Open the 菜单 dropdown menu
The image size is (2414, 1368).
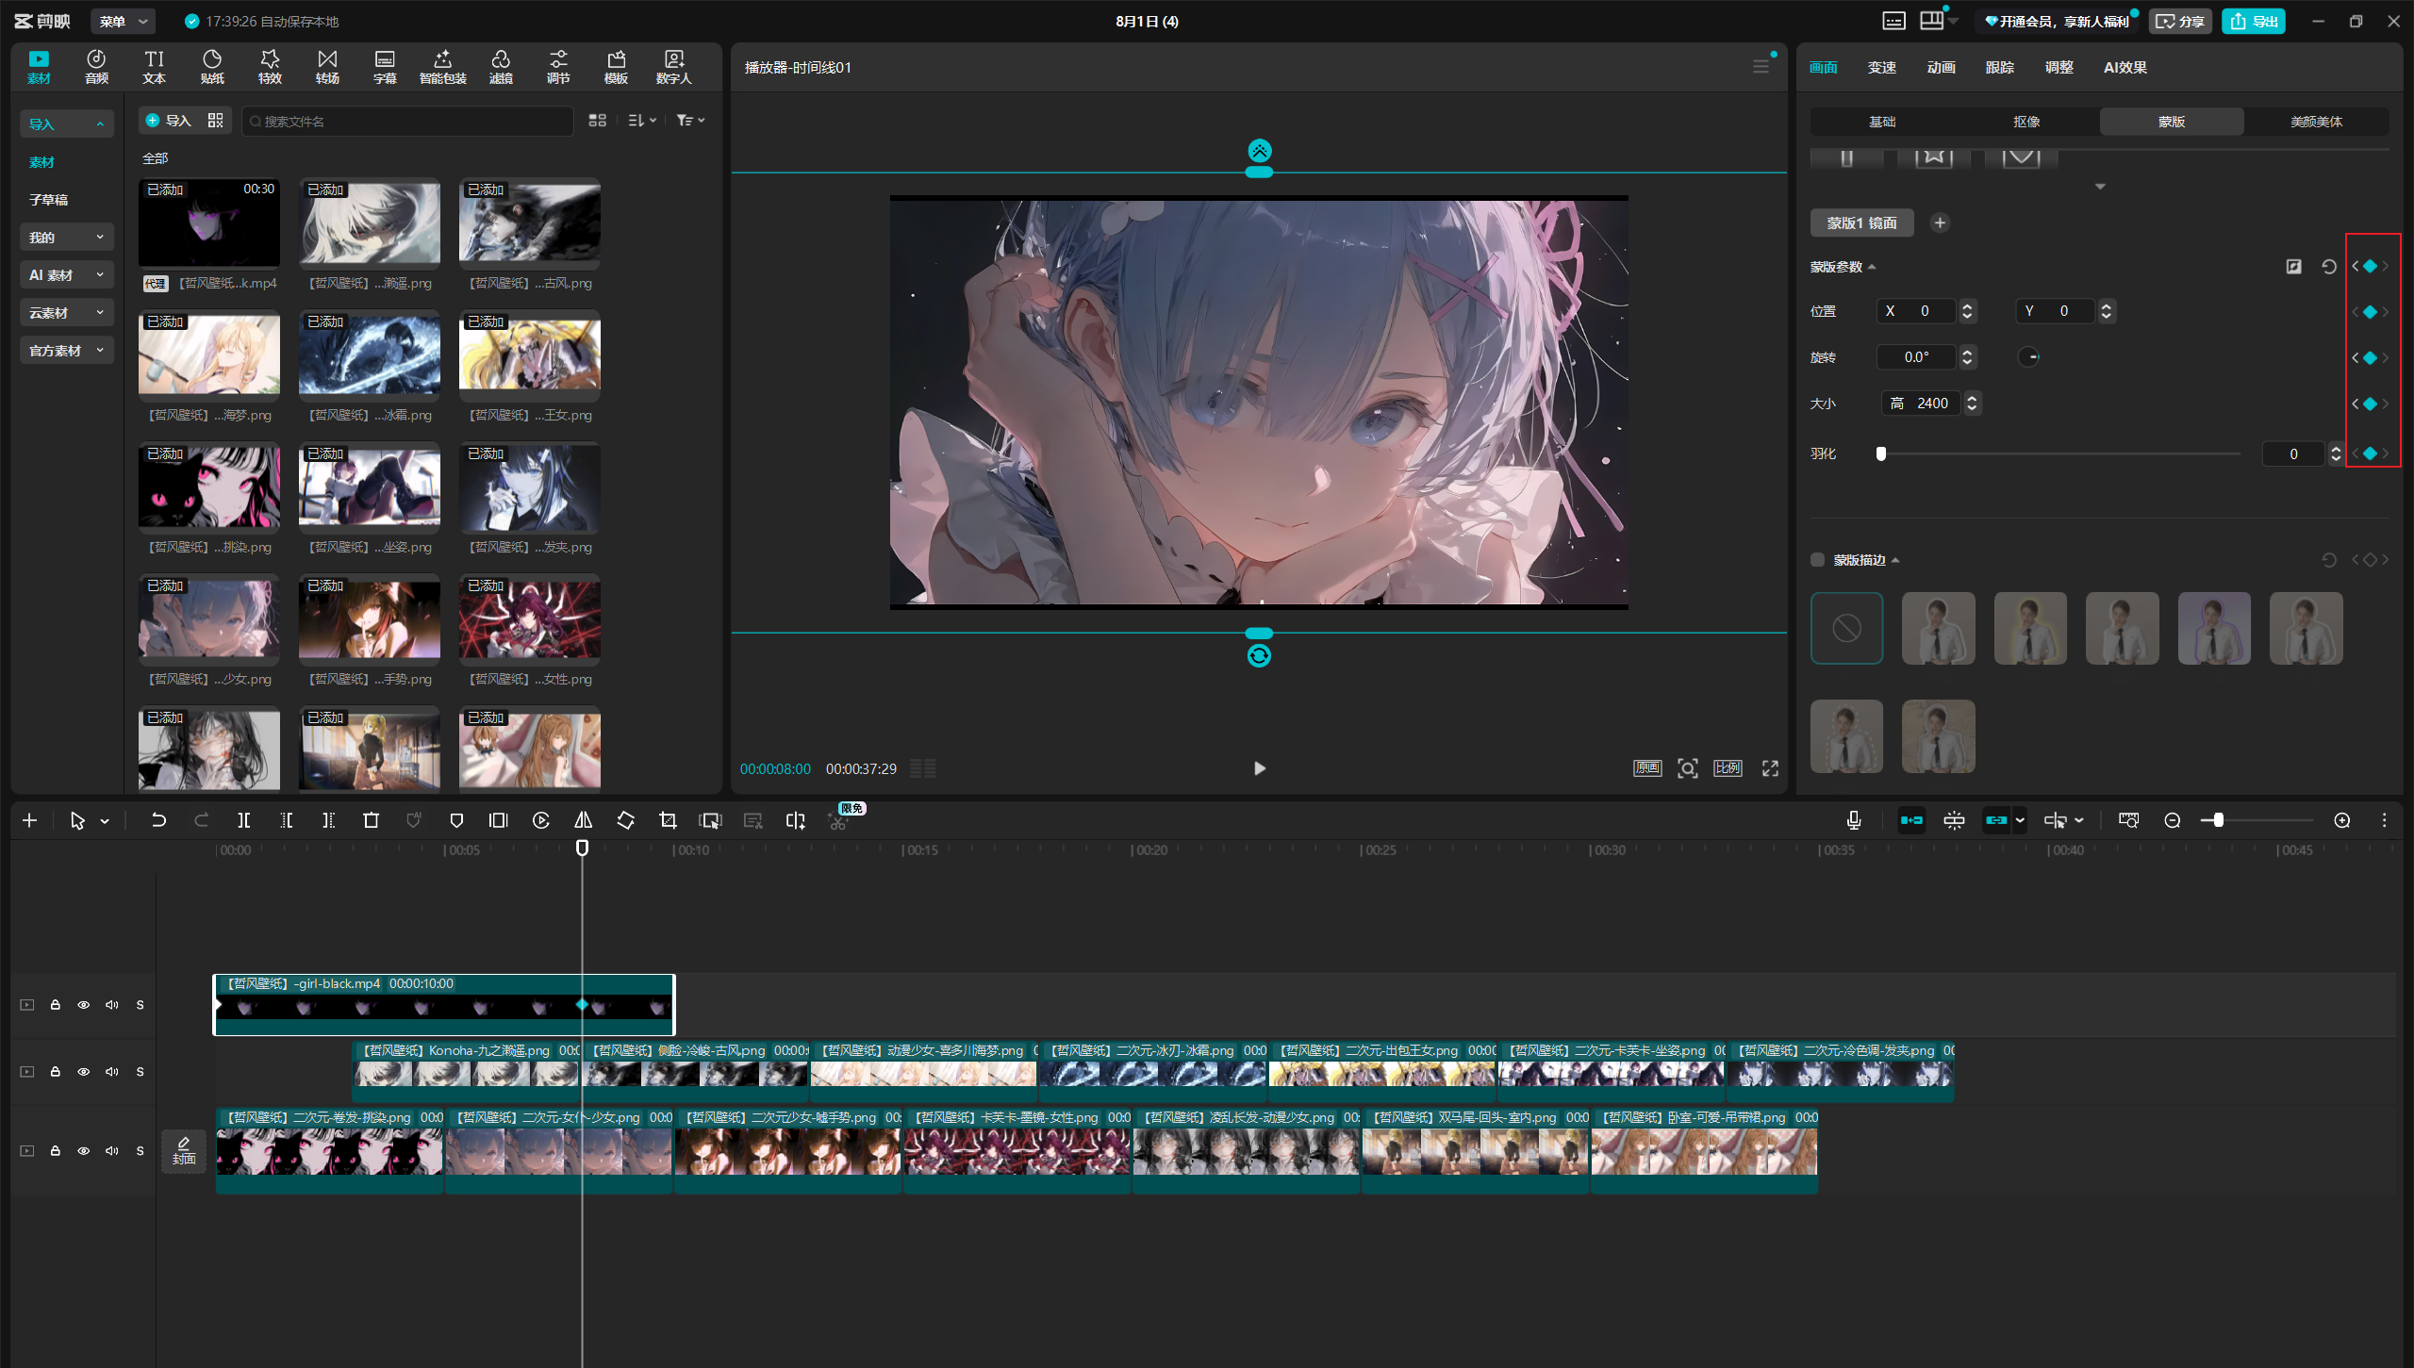(124, 21)
